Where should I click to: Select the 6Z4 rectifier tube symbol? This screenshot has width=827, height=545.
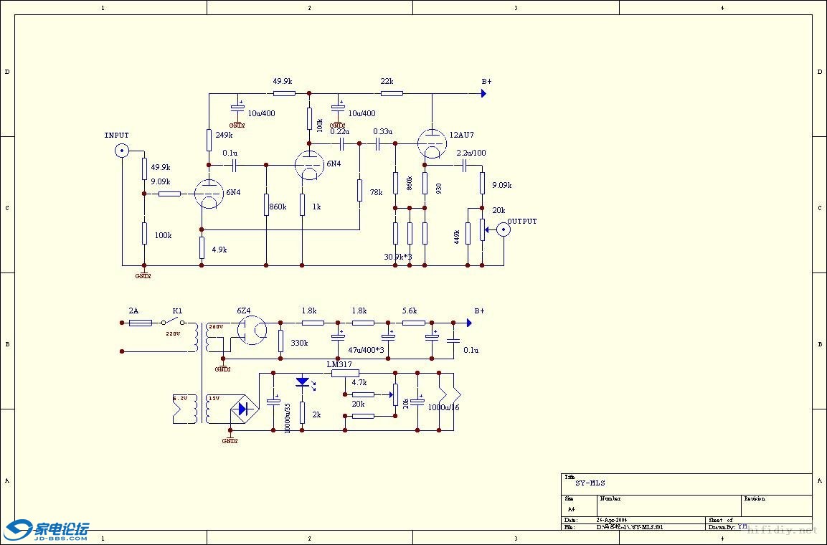252,331
